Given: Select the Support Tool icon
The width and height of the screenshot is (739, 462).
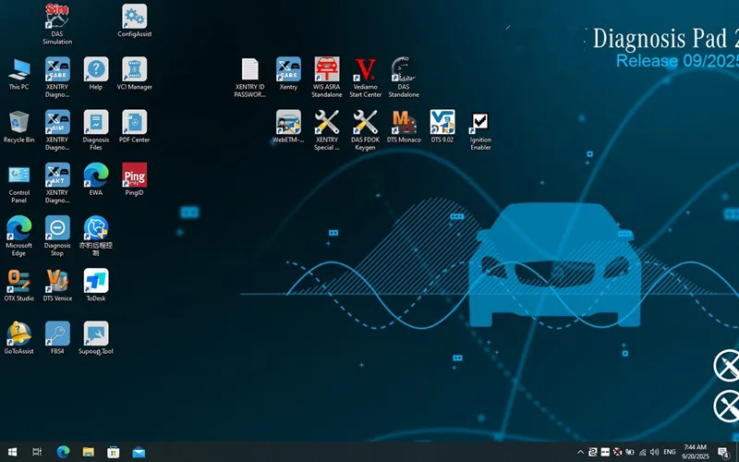Looking at the screenshot, I should click(96, 337).
